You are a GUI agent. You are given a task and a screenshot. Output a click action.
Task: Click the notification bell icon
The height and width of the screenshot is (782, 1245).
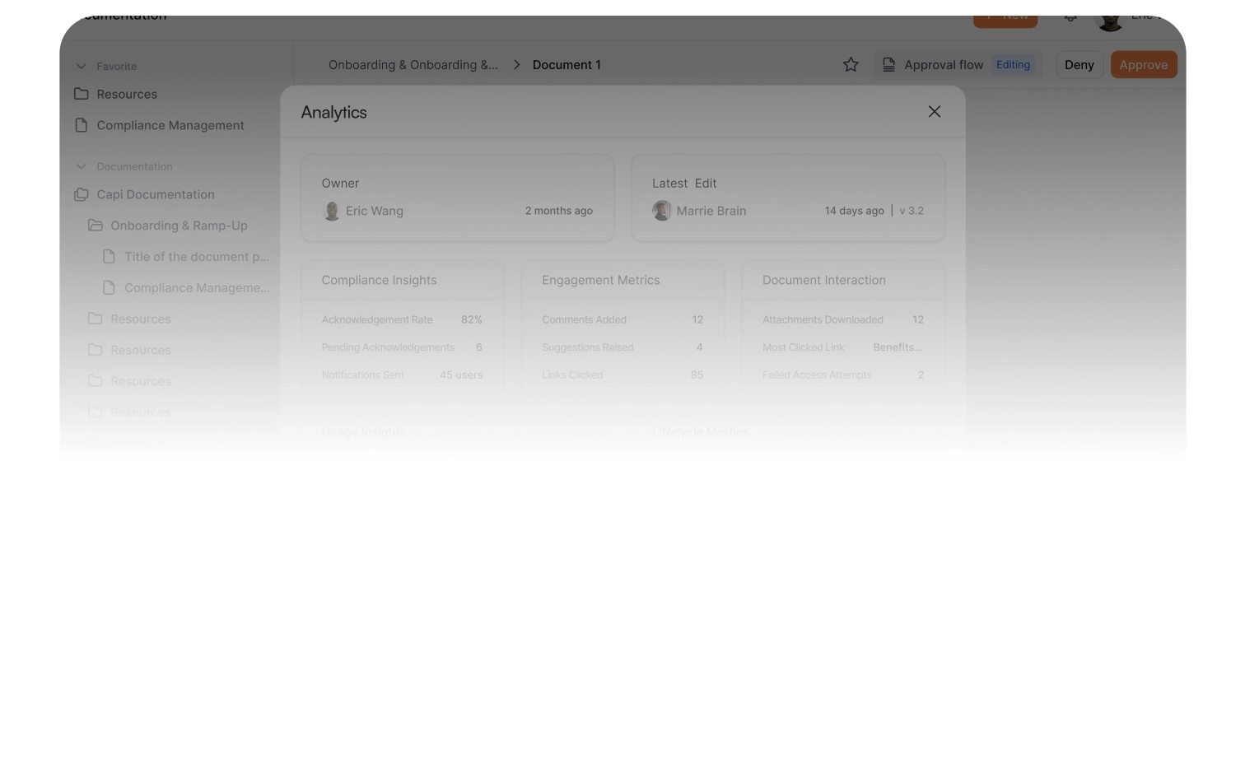pyautogui.click(x=1070, y=16)
